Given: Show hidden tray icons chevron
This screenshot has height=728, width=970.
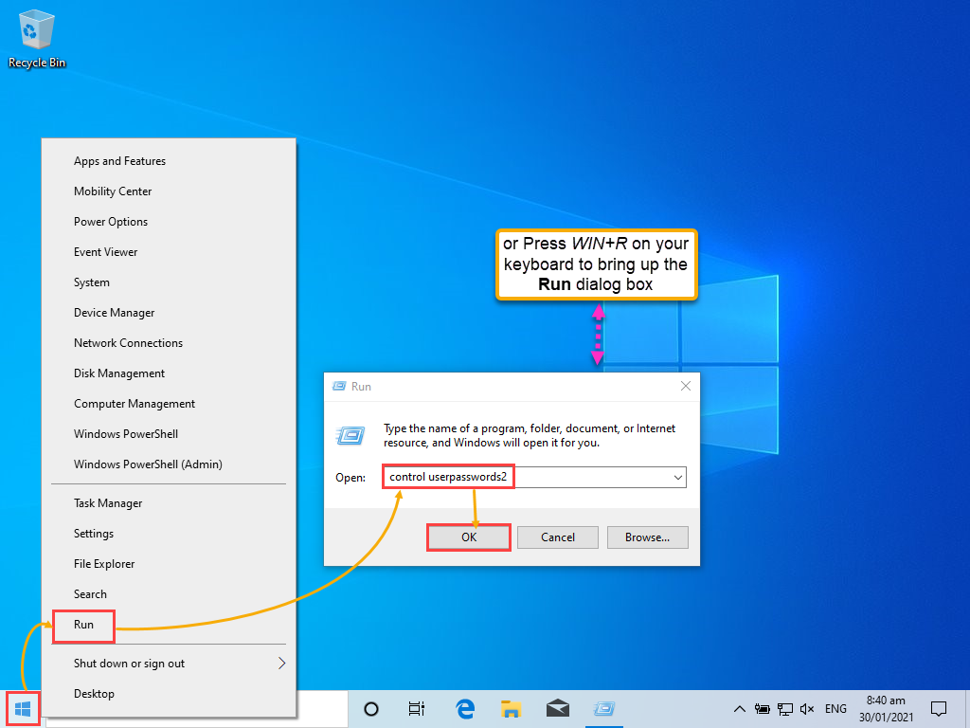Looking at the screenshot, I should (739, 709).
